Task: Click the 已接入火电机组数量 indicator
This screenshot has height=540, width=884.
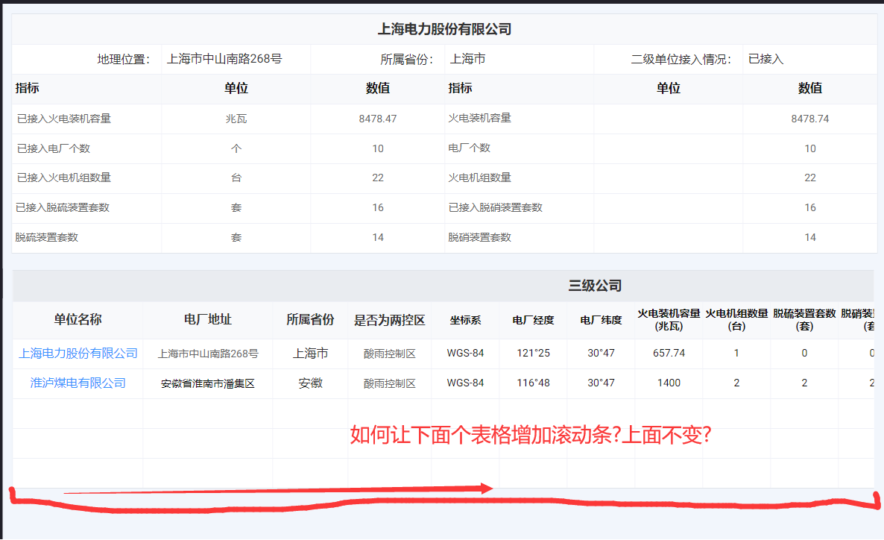Action: pos(63,178)
